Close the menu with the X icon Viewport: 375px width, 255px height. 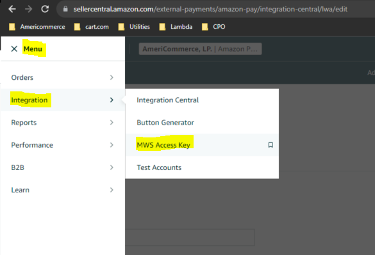14,49
